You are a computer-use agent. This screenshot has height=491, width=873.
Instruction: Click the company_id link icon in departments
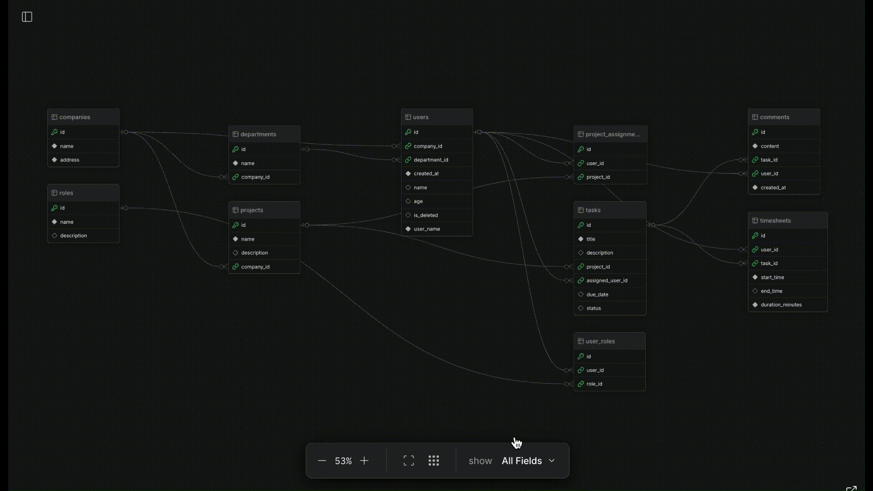coord(236,177)
